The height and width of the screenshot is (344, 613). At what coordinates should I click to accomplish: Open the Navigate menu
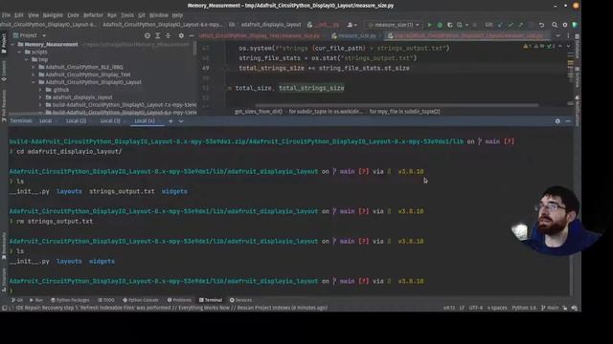53,15
